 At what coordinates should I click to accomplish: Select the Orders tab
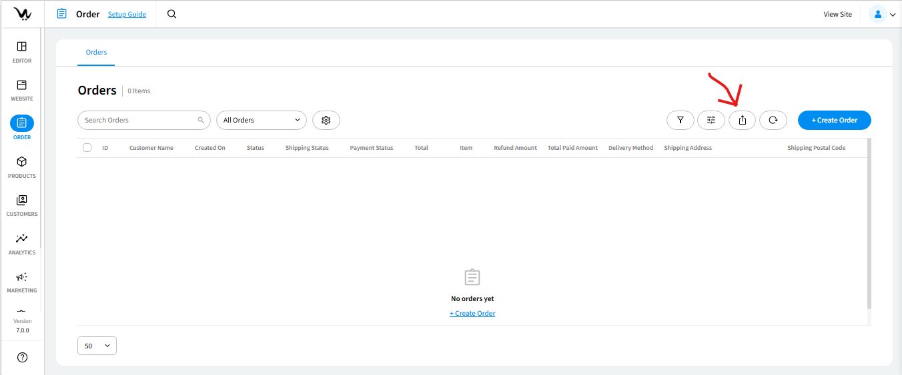tap(96, 52)
